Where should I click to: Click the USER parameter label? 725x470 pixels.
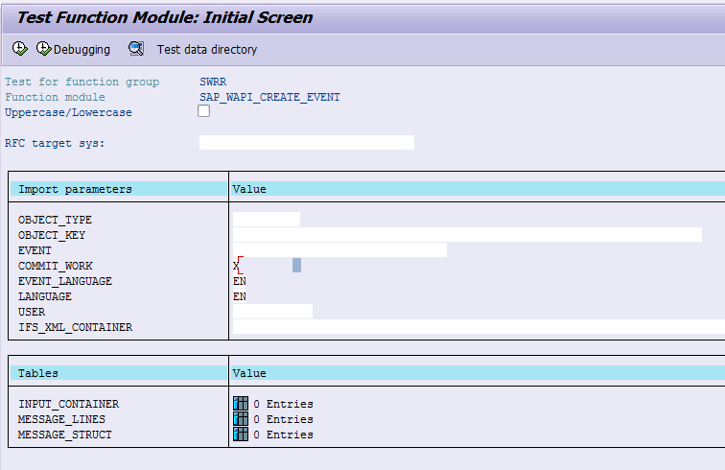pos(32,312)
